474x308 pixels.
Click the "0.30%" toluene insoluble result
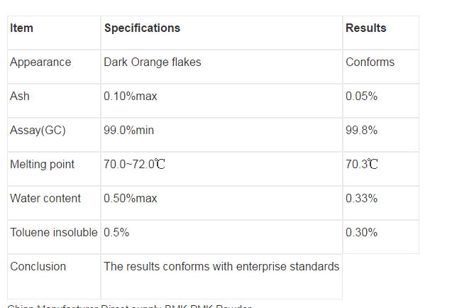pyautogui.click(x=362, y=233)
